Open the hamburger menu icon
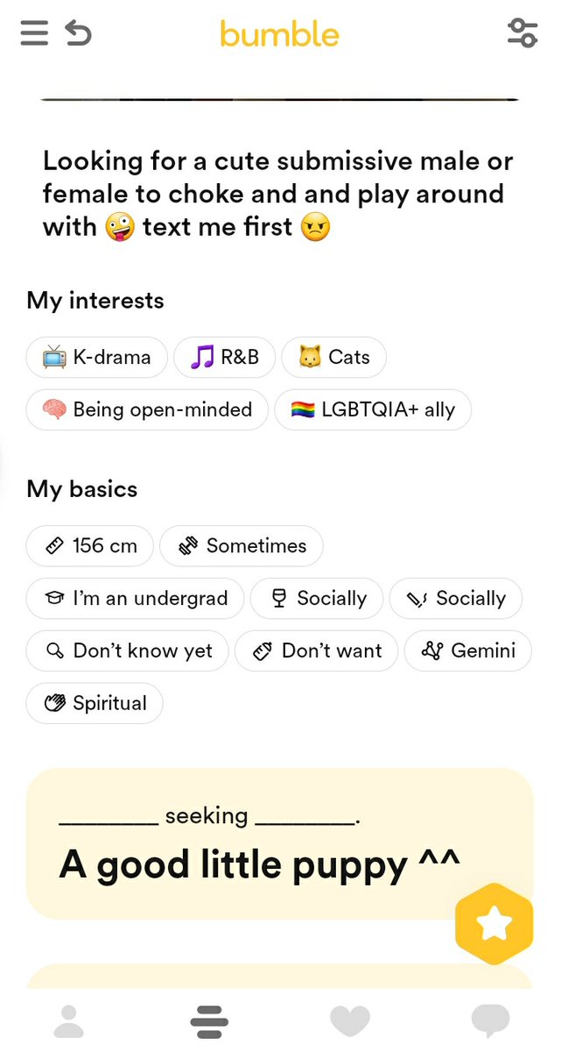Viewport: 561px width, 1052px height. 34,33
